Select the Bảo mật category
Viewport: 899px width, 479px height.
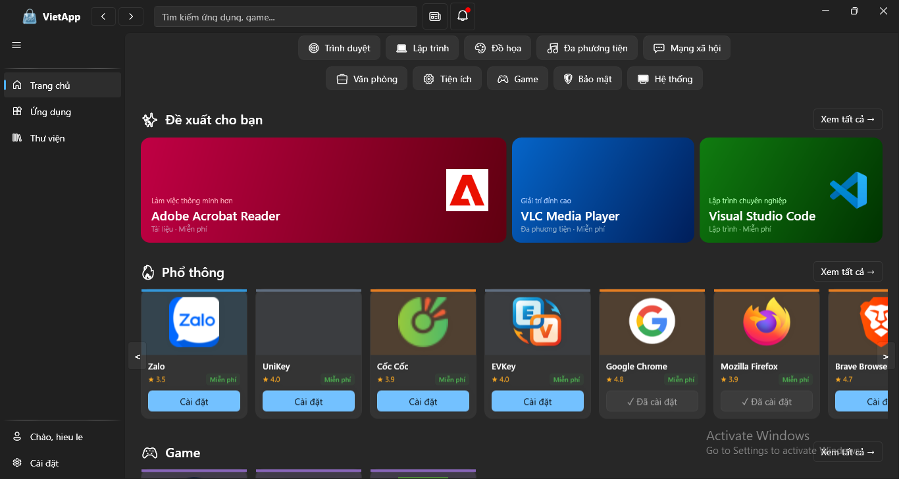(588, 79)
